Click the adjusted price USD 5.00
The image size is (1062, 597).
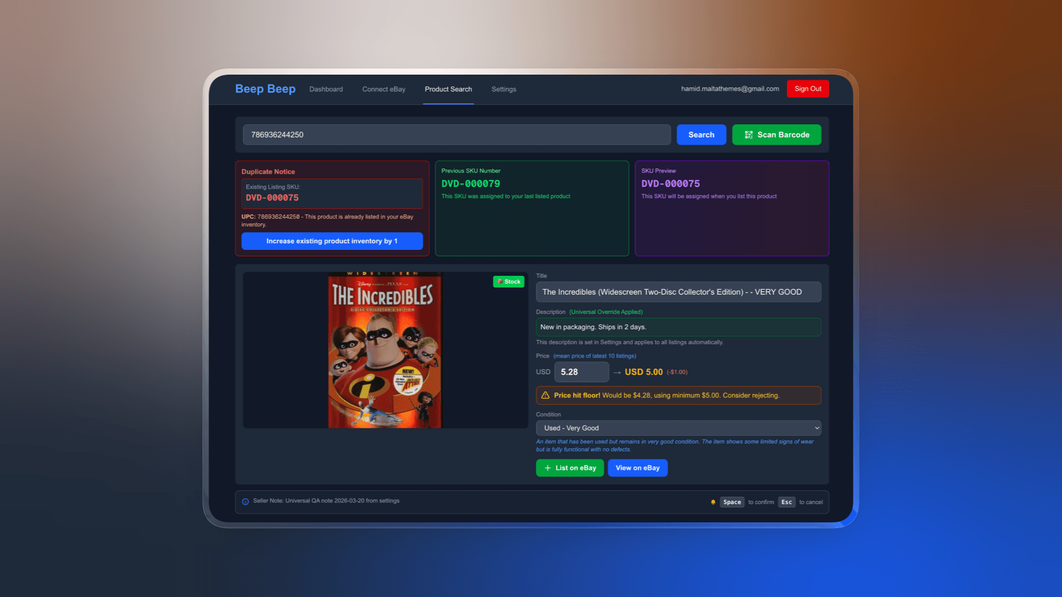(x=643, y=372)
